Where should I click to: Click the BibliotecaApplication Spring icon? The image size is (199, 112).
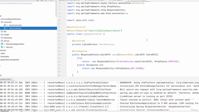[x=2, y=44]
